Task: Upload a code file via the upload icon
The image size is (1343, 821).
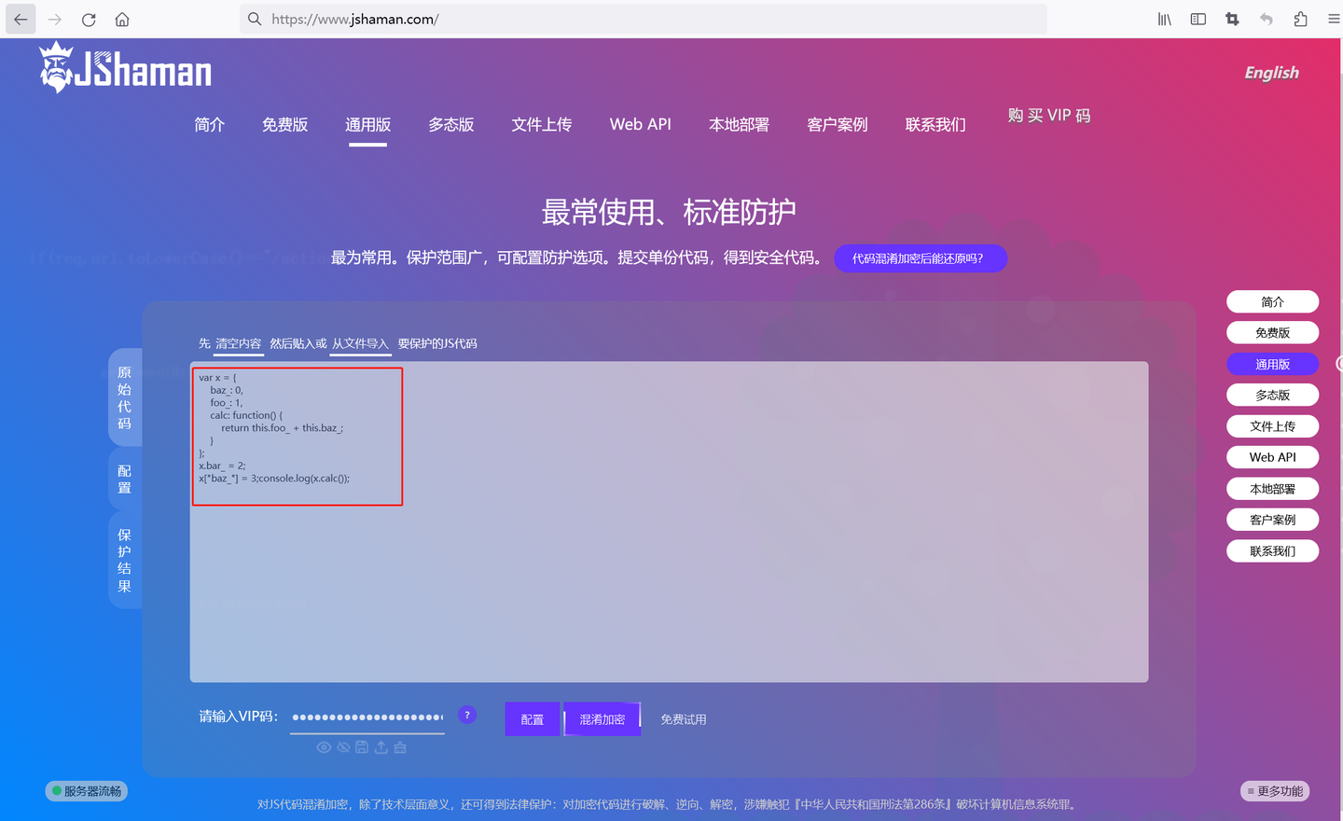Action: [x=381, y=746]
